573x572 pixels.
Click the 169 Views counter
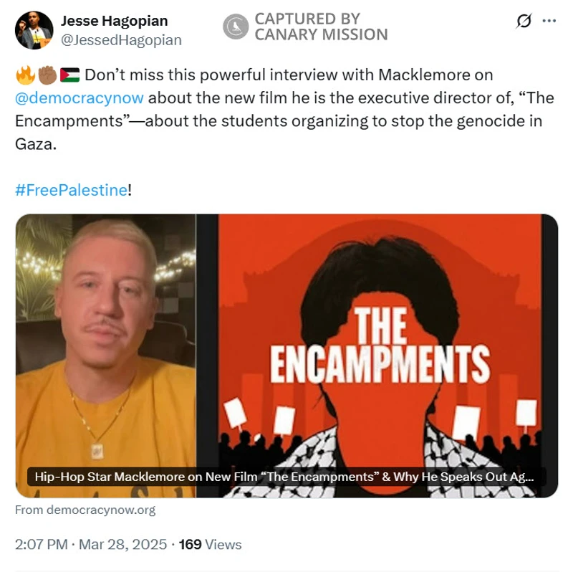coord(210,545)
